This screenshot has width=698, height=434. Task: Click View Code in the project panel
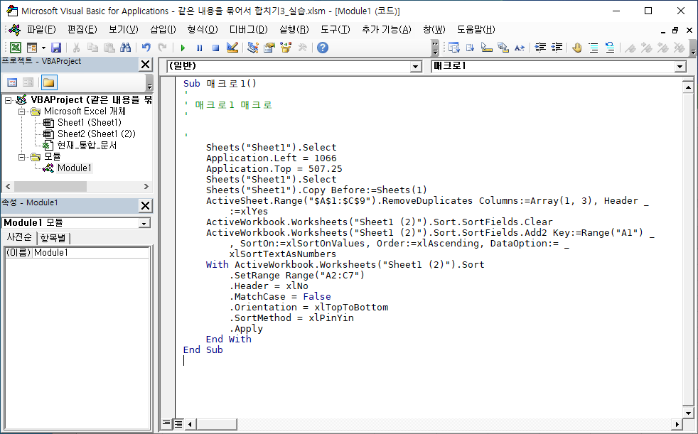point(13,82)
